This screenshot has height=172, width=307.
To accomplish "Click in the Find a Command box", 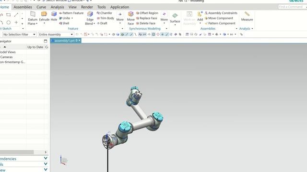I will 292,7.
